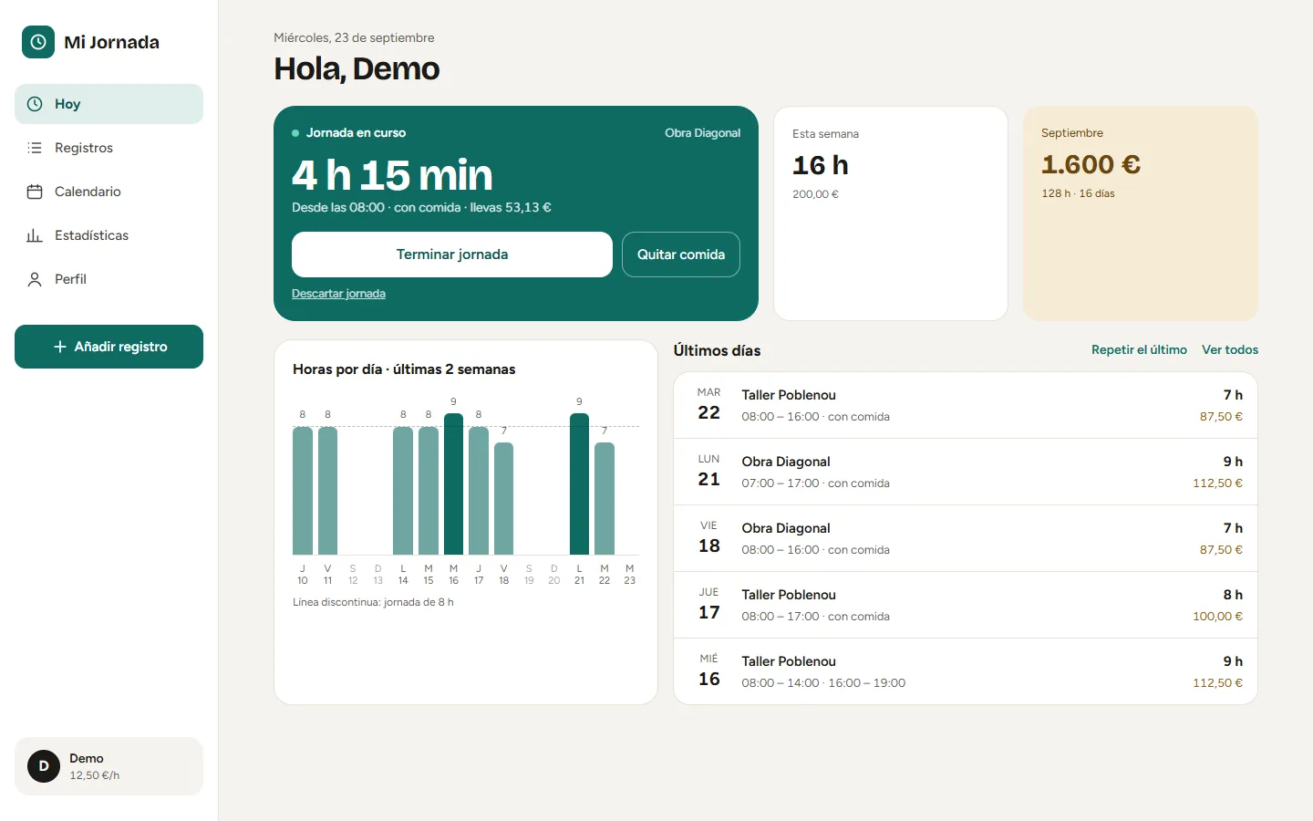The height and width of the screenshot is (821, 1313).
Task: Click the Ver todos link
Action: (x=1230, y=349)
